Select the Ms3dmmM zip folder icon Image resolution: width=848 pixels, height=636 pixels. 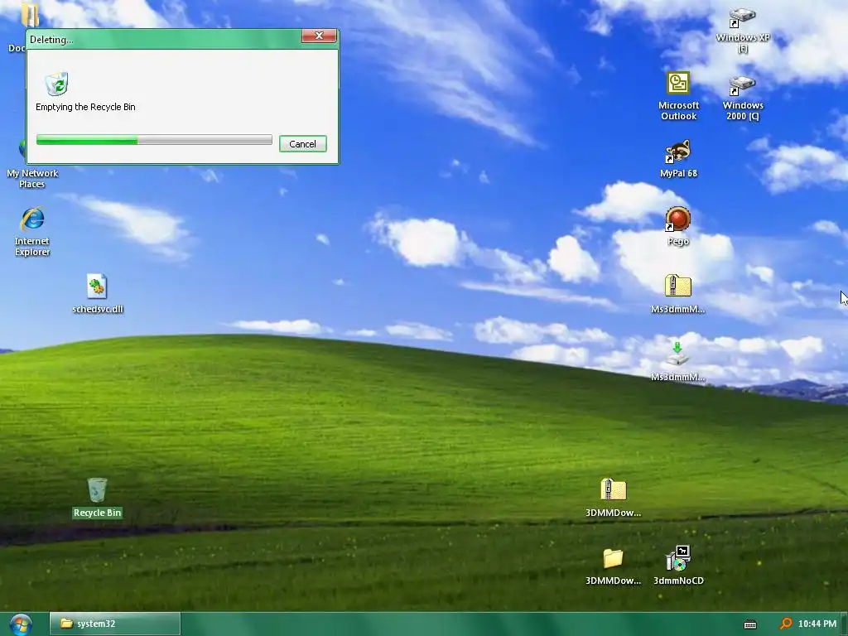pyautogui.click(x=678, y=294)
